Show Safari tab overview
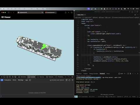This screenshot has width=140, height=105. pos(72,13)
